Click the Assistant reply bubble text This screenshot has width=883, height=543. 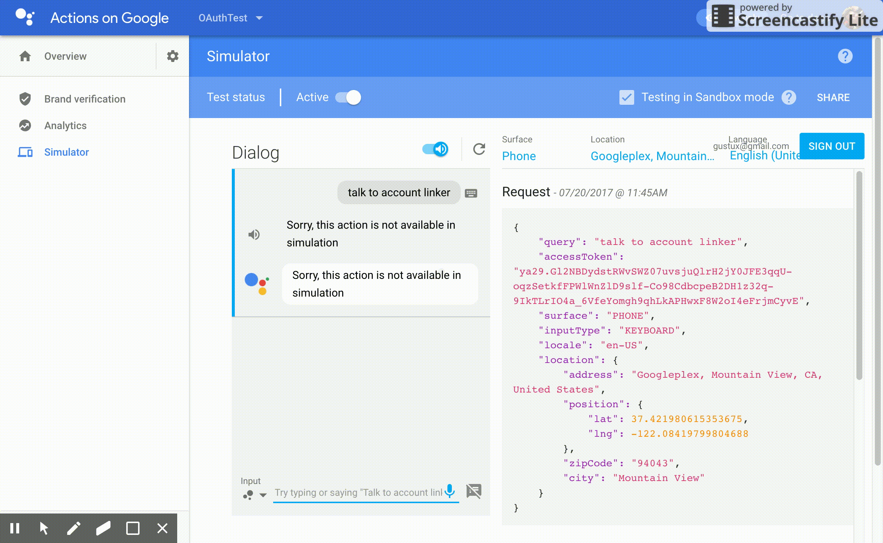click(377, 284)
